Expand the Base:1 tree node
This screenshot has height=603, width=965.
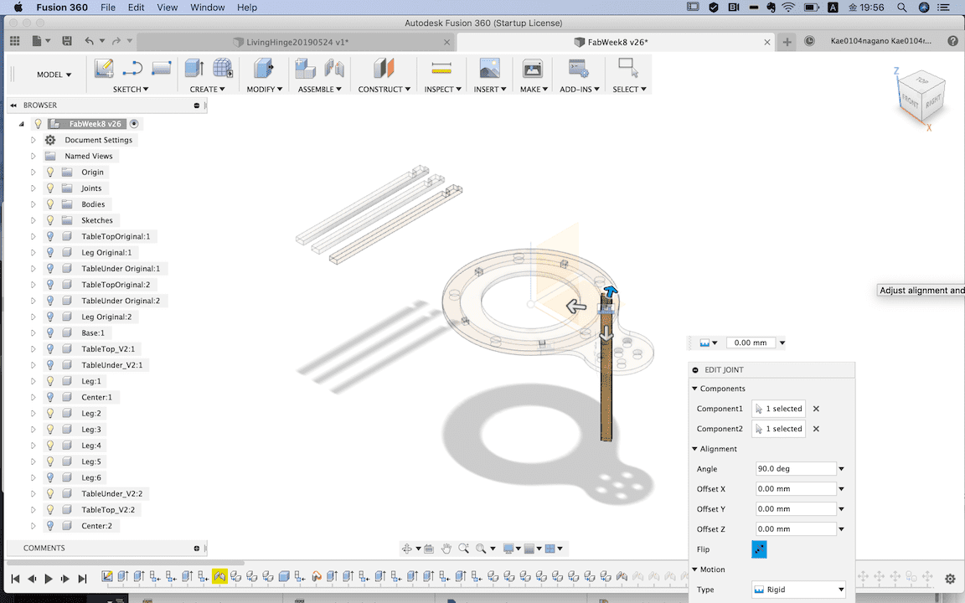click(x=34, y=332)
